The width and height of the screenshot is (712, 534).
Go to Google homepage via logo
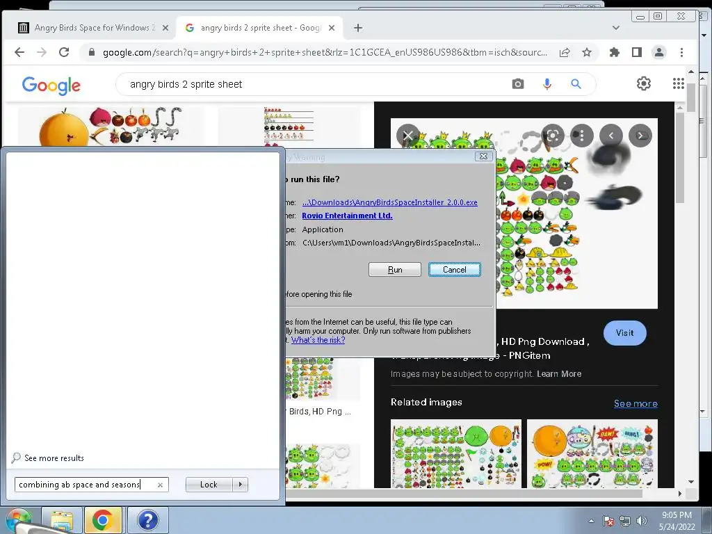click(x=51, y=85)
